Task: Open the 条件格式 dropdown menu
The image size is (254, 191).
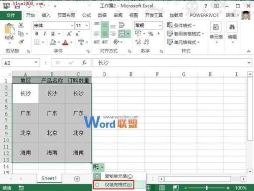Action: [x=181, y=25]
